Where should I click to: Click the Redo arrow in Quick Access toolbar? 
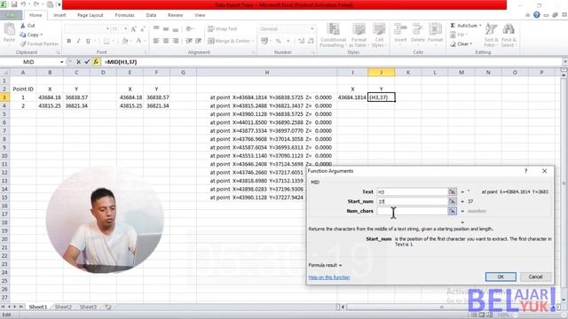click(36, 4)
